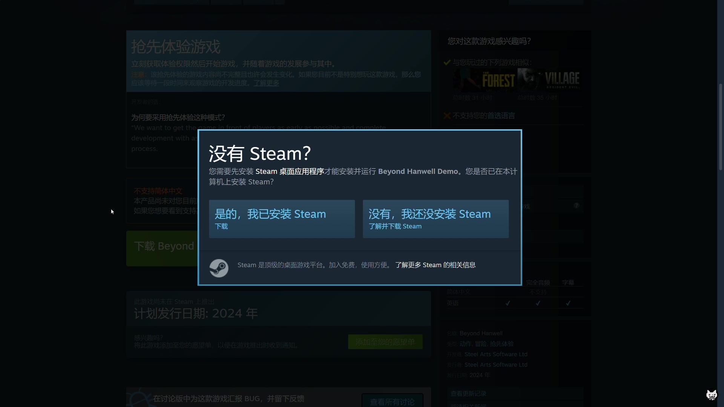The width and height of the screenshot is (724, 407).
Task: Click the question mark help icon
Action: coord(577,205)
